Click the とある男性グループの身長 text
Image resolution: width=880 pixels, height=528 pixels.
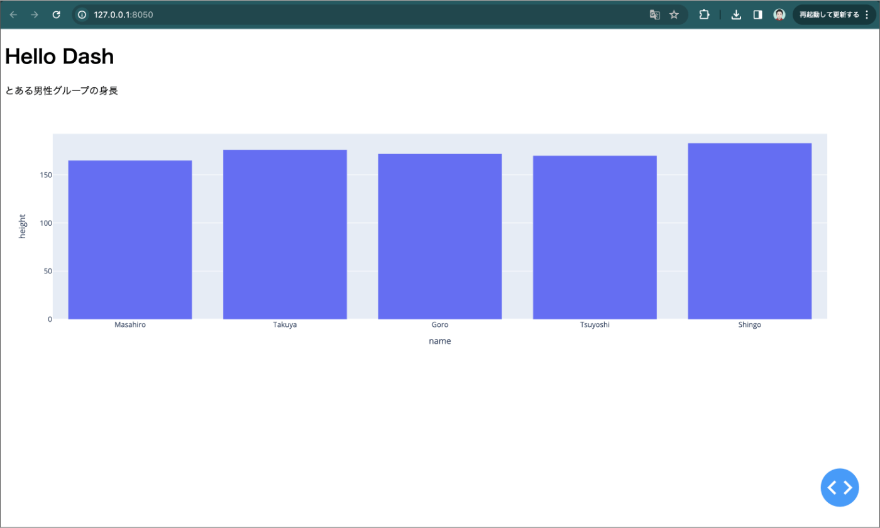(x=62, y=91)
